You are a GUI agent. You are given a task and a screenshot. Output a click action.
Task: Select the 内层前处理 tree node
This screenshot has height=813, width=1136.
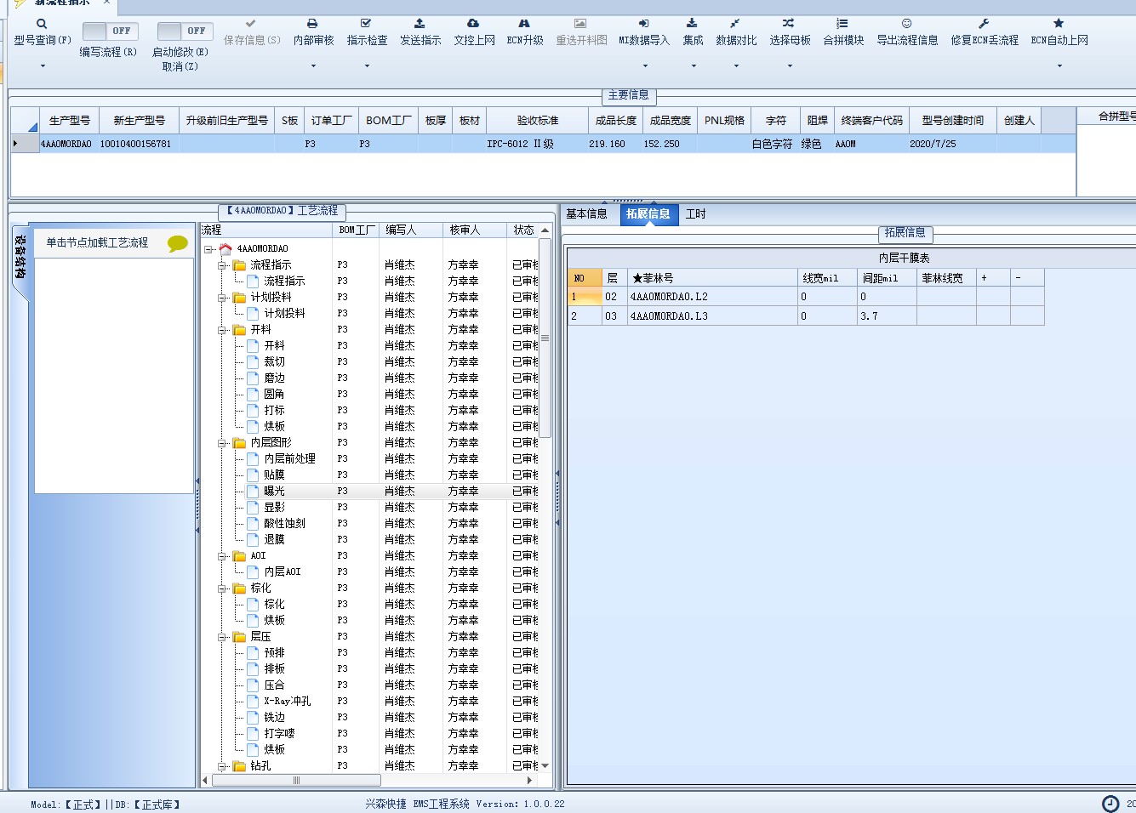point(289,459)
